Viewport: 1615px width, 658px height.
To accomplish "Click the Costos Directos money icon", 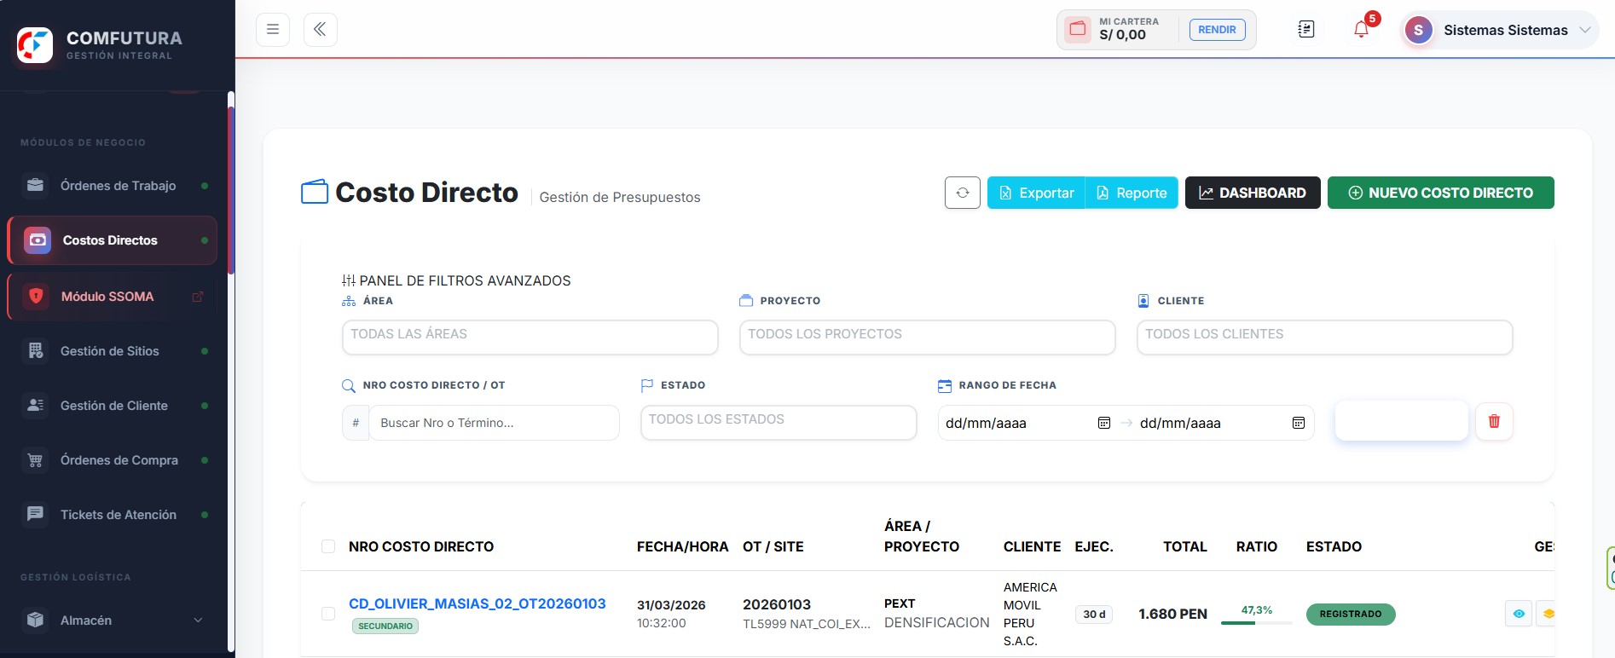I will tap(38, 240).
